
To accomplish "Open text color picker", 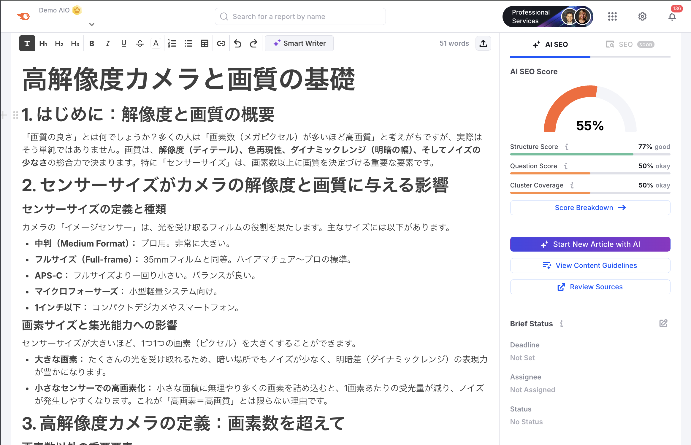I will tap(156, 44).
